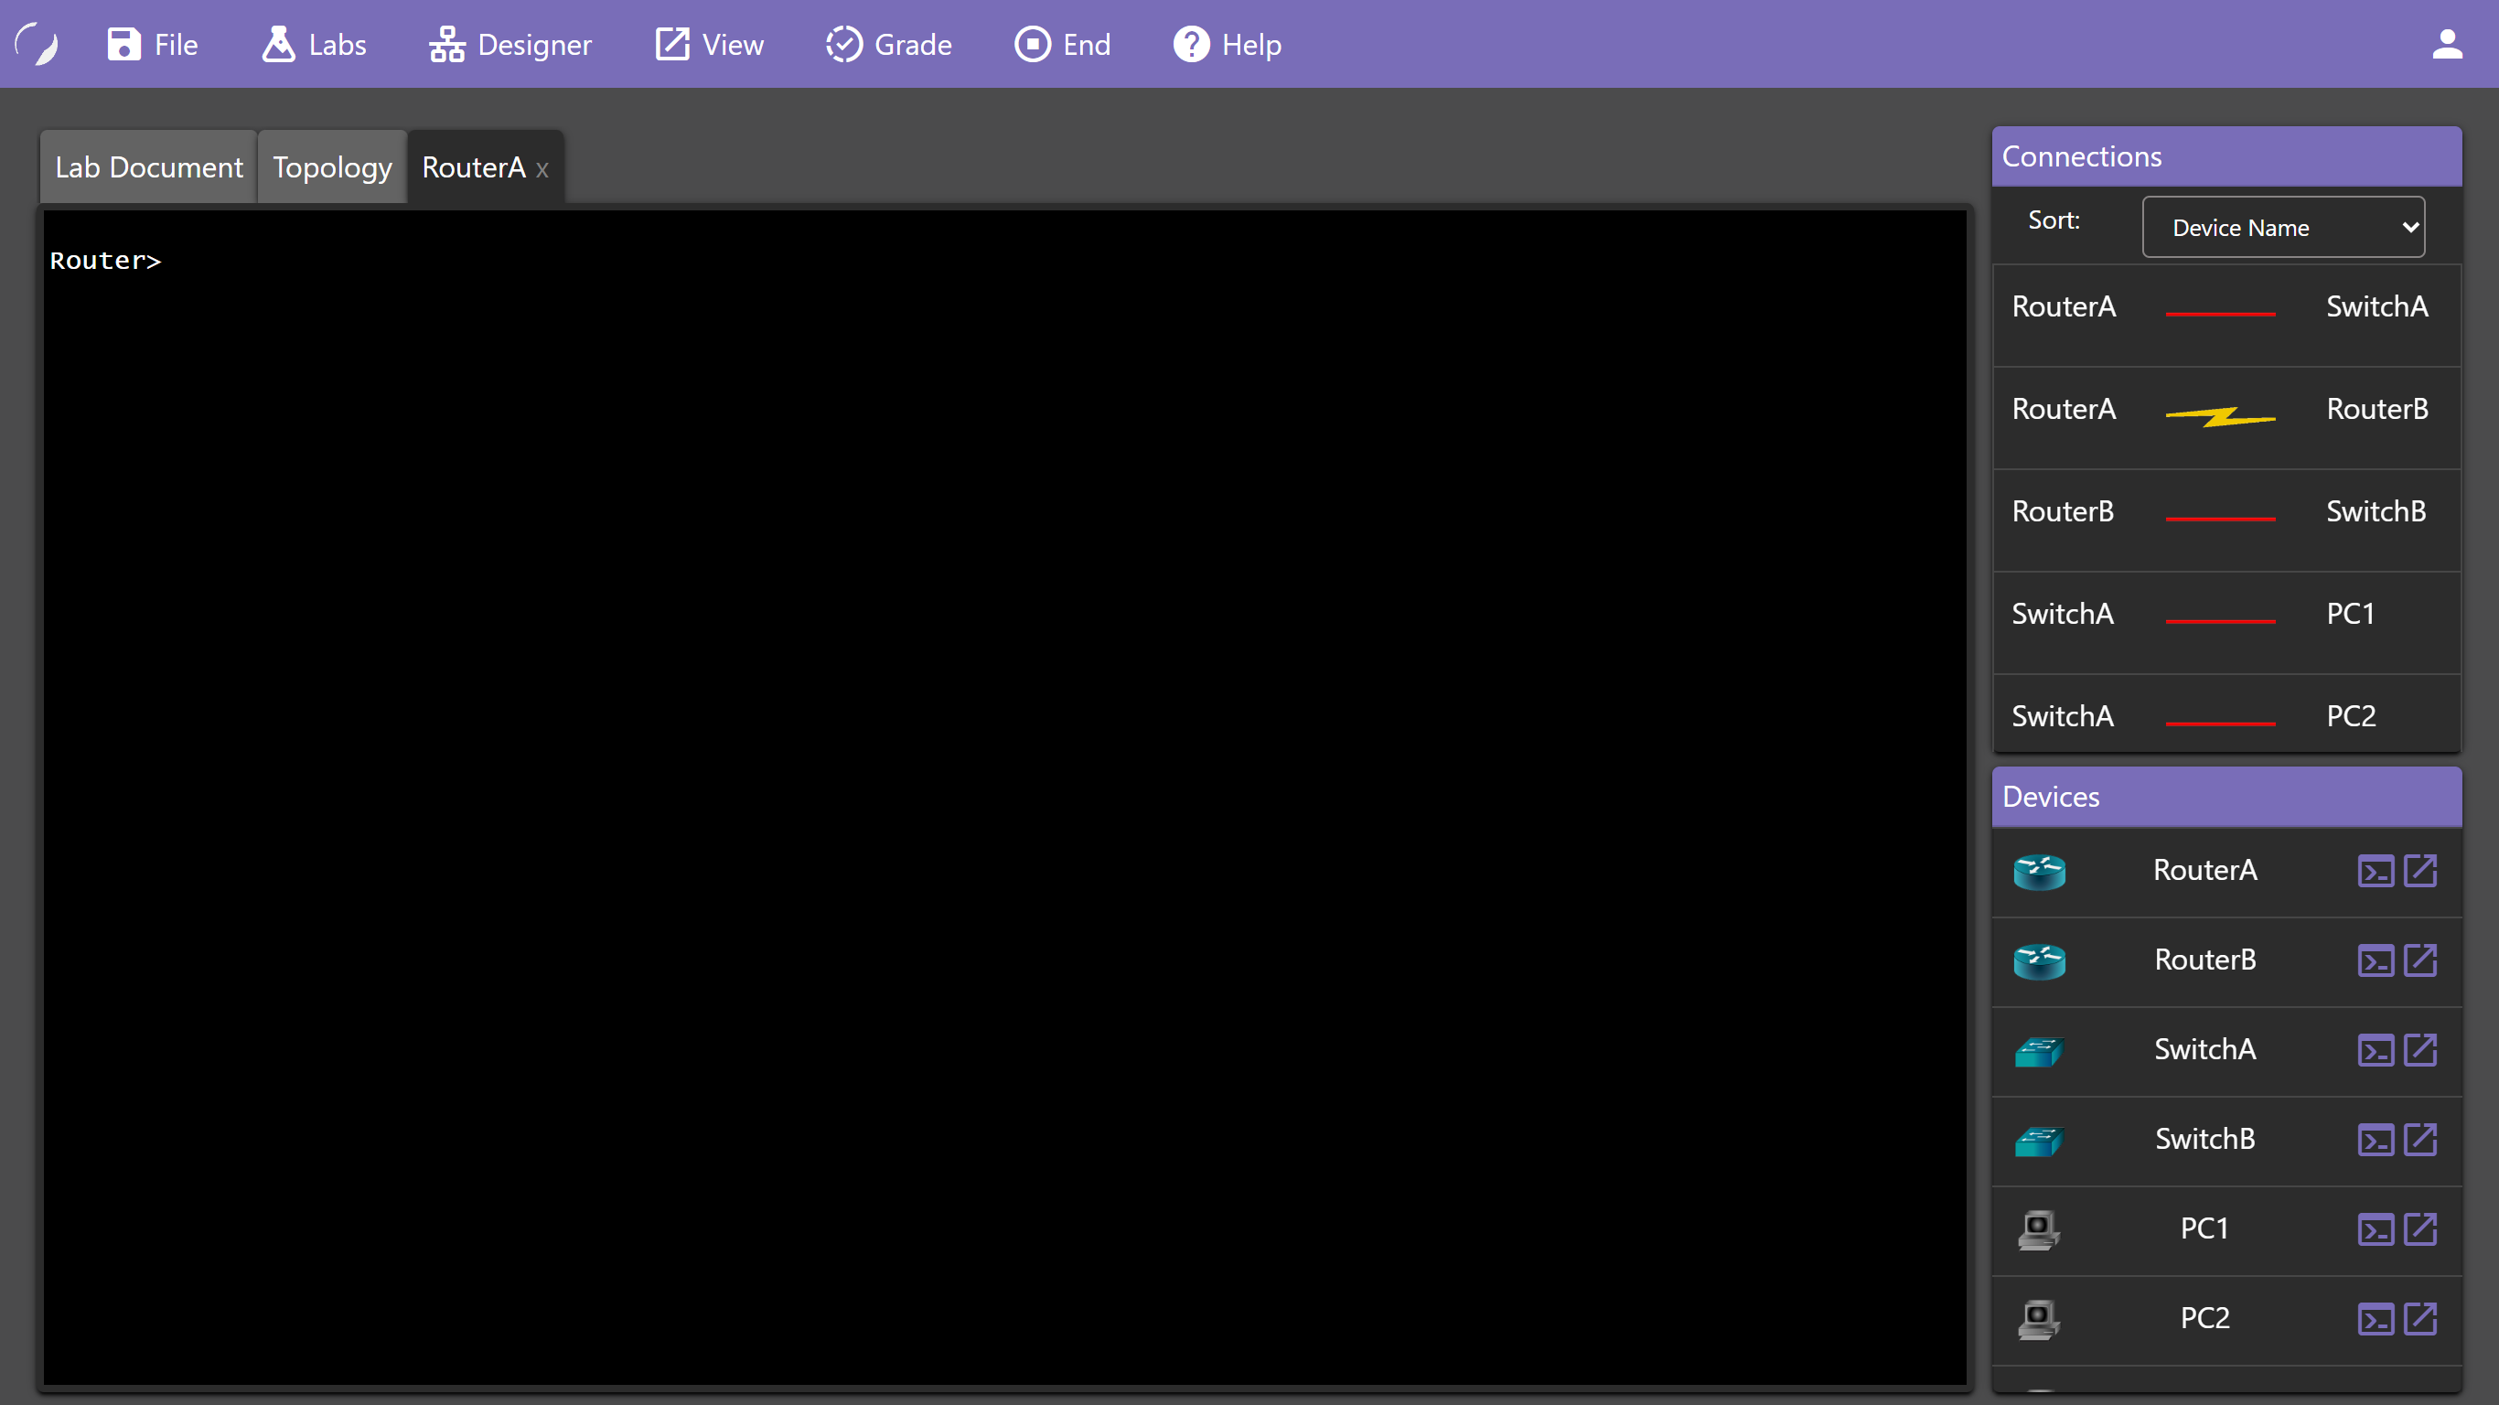Pop out SwitchA in new window
The image size is (2499, 1405).
(2420, 1050)
